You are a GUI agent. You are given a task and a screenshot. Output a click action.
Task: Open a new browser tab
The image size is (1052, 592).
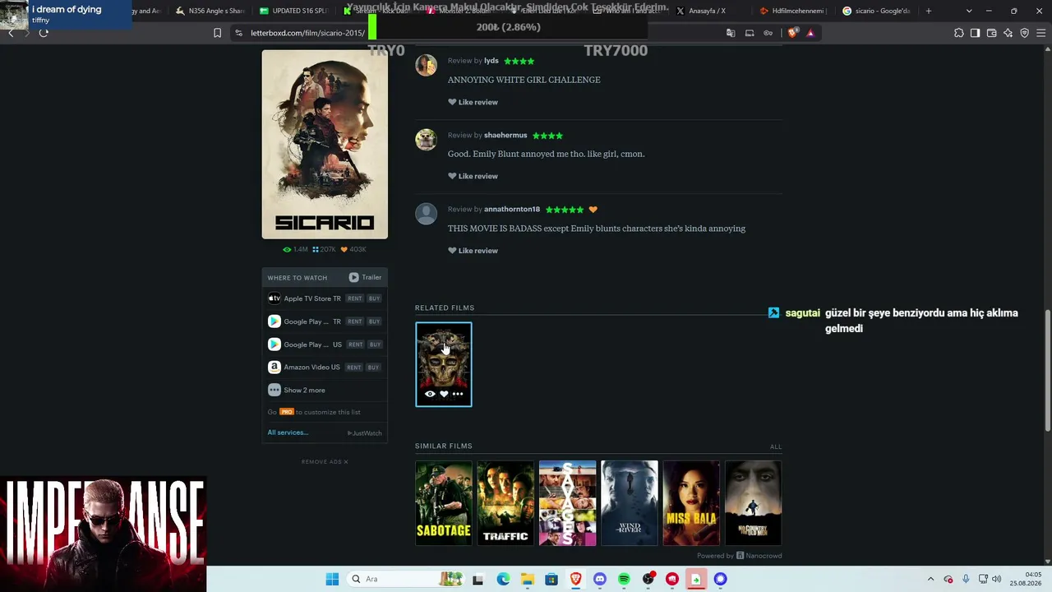[929, 11]
